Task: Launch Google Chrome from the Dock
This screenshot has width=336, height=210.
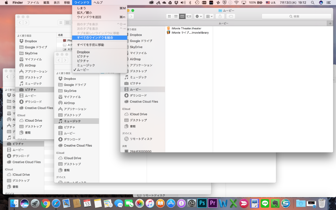Action: [x=46, y=203]
